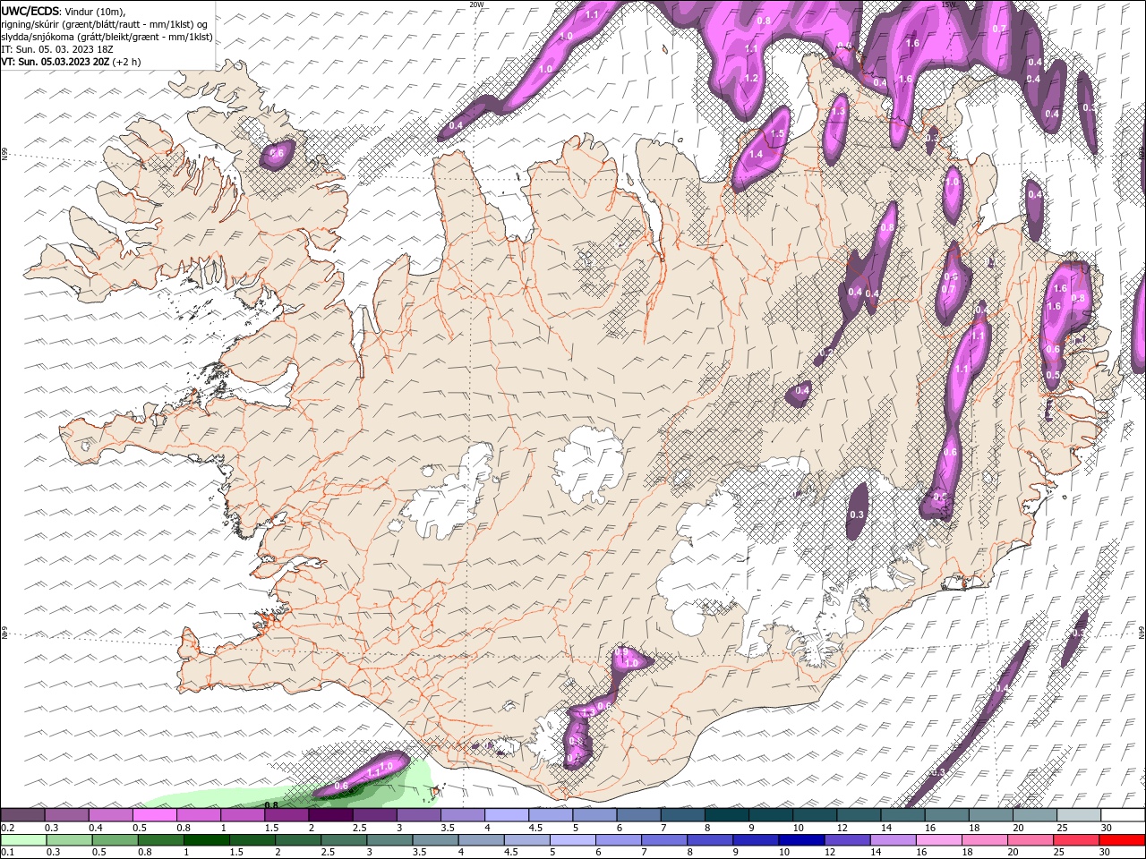Image resolution: width=1146 pixels, height=859 pixels.
Task: Click the 30 label under the lower legend
Action: coord(1107,853)
